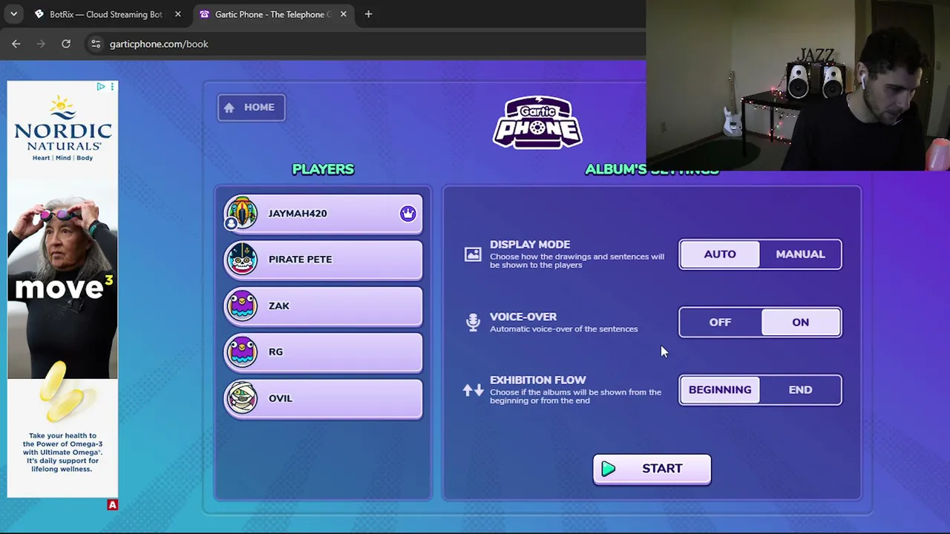Set display mode to MANUAL
Screen dimensions: 950x534
tap(800, 254)
